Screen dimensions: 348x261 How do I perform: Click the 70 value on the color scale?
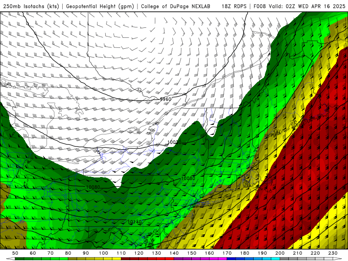[50, 253]
